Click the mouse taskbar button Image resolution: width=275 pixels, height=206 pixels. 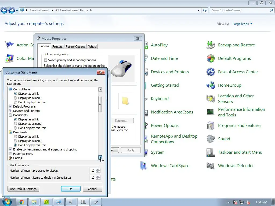point(96,202)
